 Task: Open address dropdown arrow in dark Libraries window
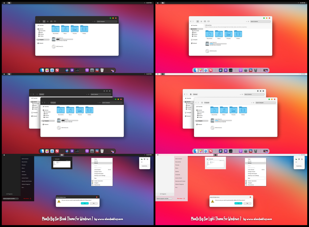click(x=87, y=94)
